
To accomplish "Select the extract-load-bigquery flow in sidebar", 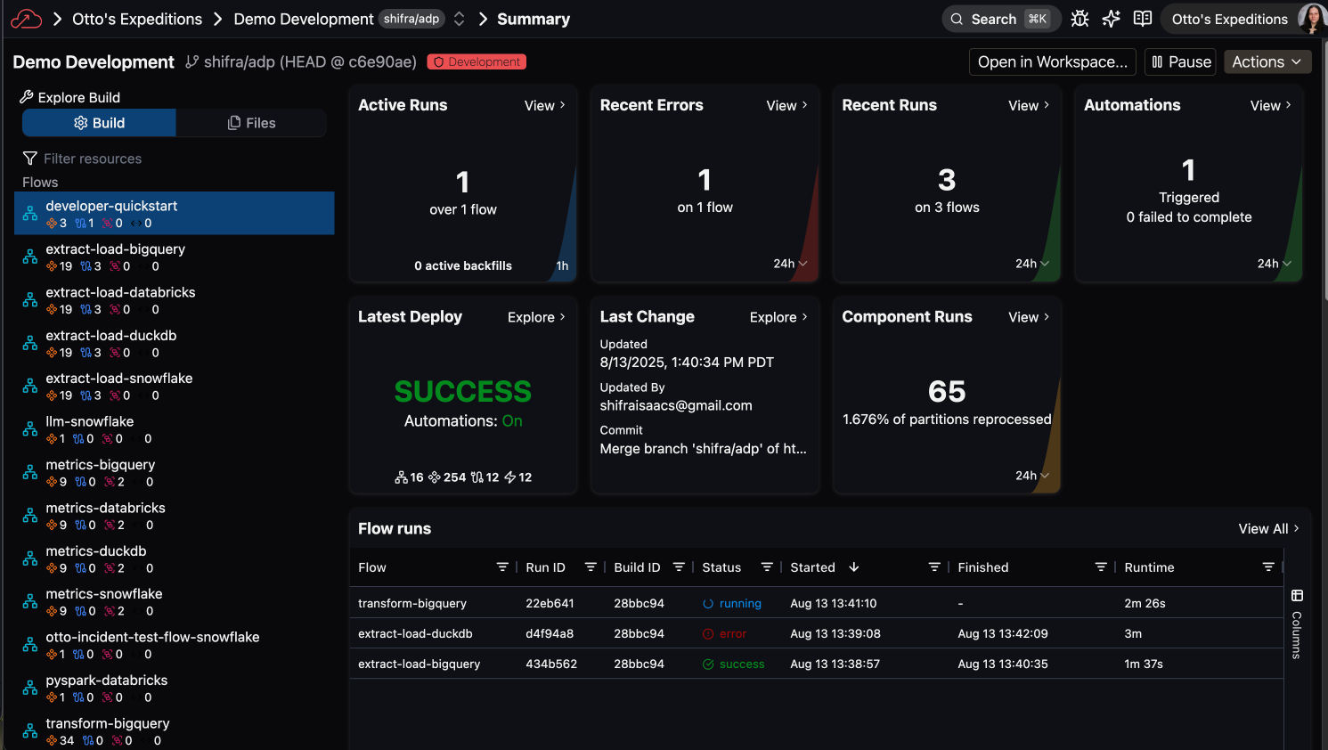I will (175, 257).
